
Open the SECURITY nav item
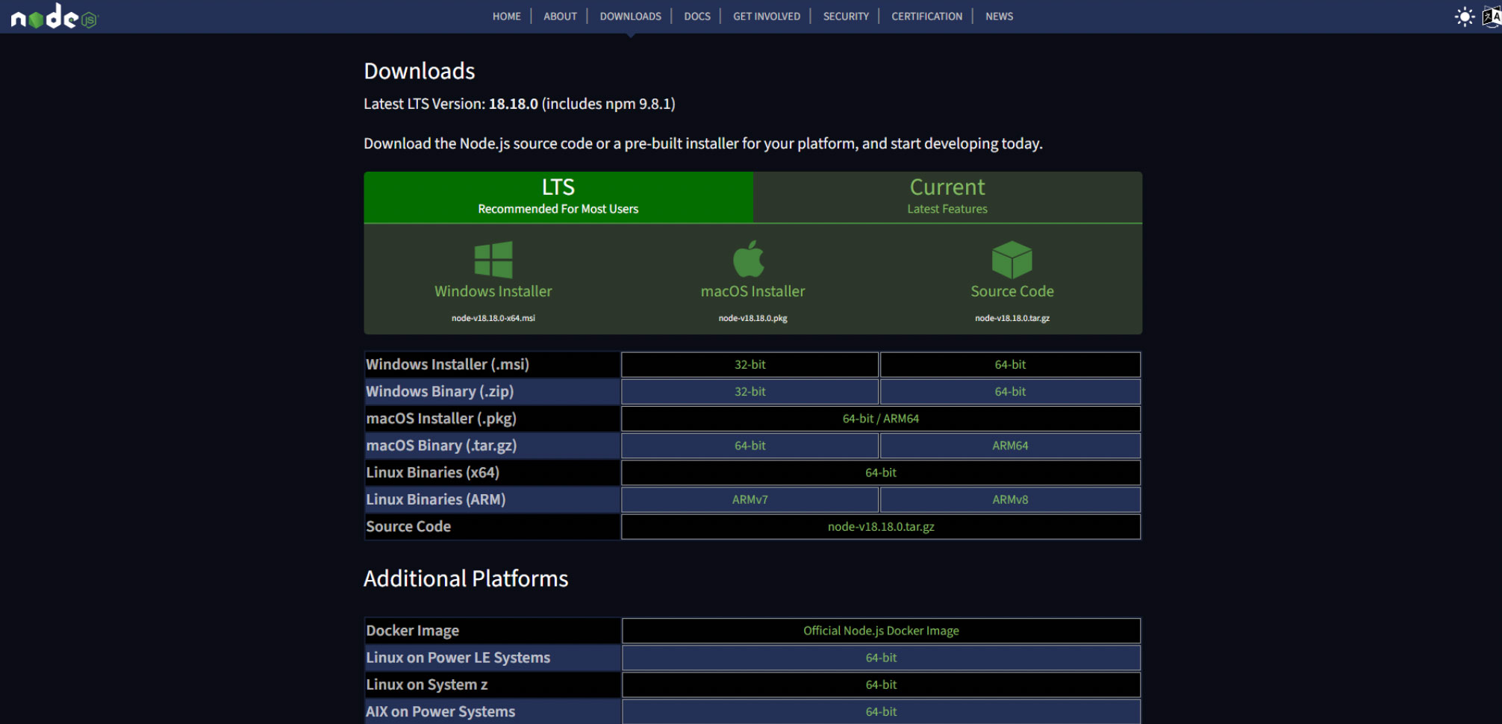pyautogui.click(x=846, y=16)
